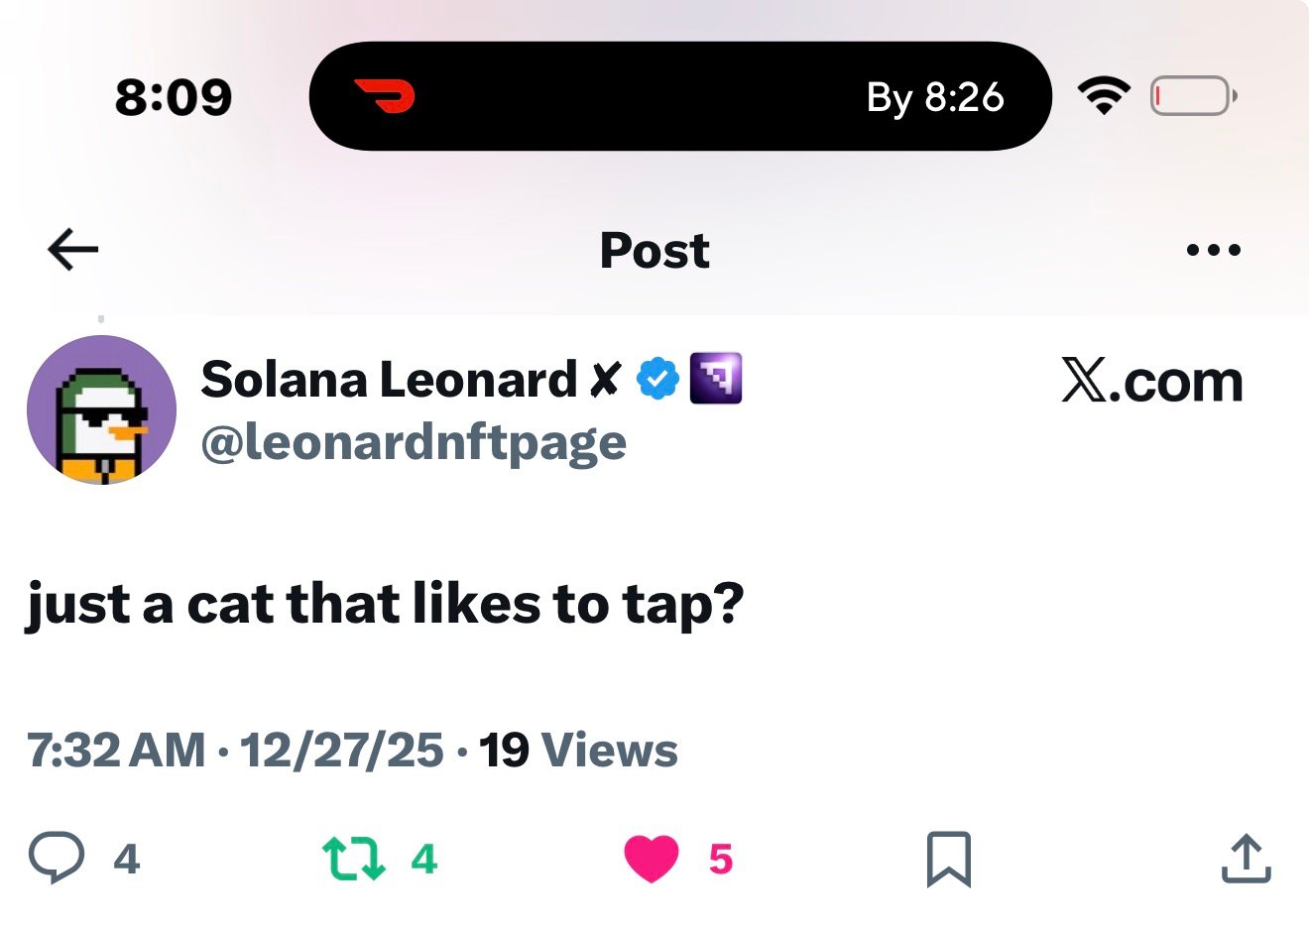Open Solana Leonard's penguin profile picture
The image size is (1309, 928).
point(101,409)
